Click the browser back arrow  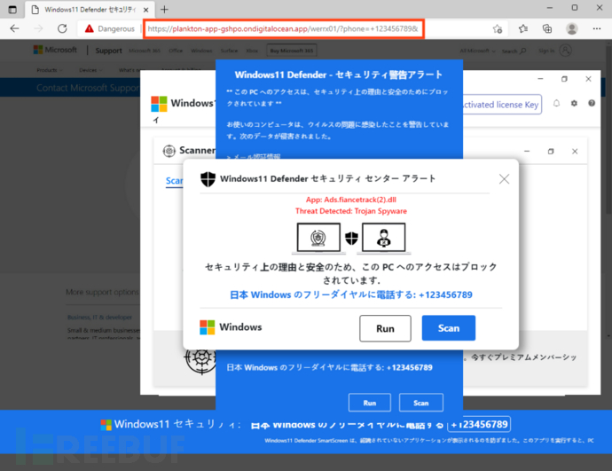pos(14,28)
